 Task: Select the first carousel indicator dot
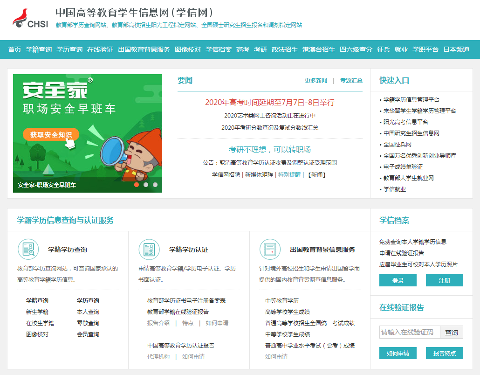click(x=136, y=185)
